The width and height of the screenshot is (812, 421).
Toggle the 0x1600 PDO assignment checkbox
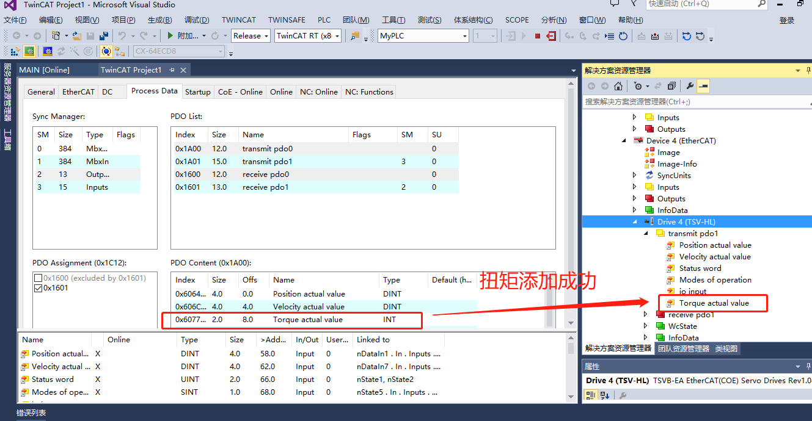pos(38,278)
